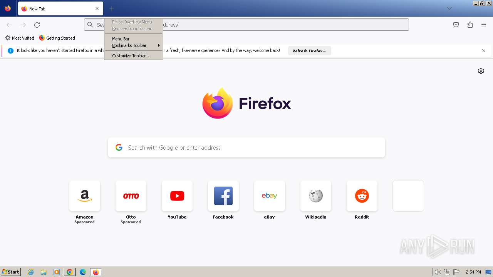Open Most Visited bookmarks folder
This screenshot has height=277, width=493.
pos(19,38)
